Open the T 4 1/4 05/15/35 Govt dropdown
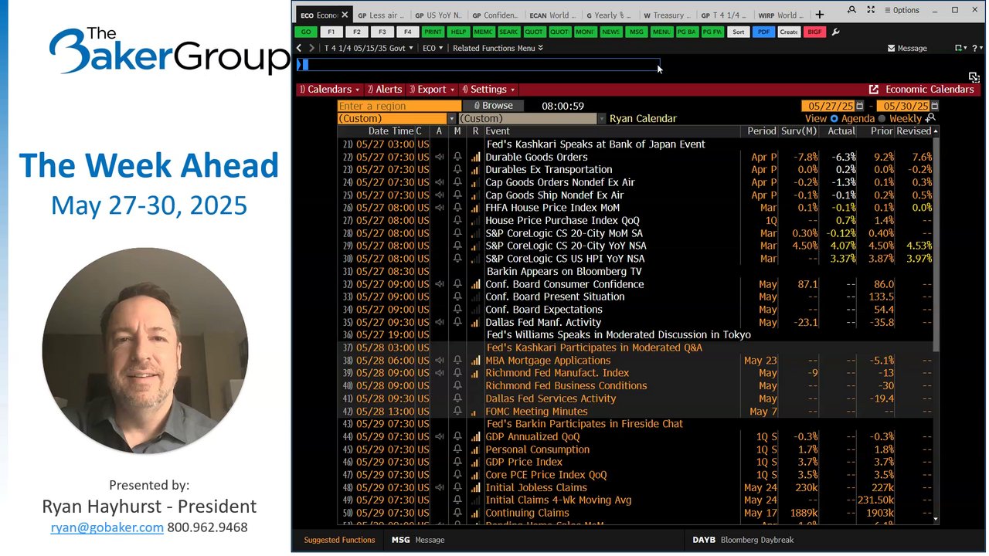This screenshot has height=556, width=989. tap(367, 48)
